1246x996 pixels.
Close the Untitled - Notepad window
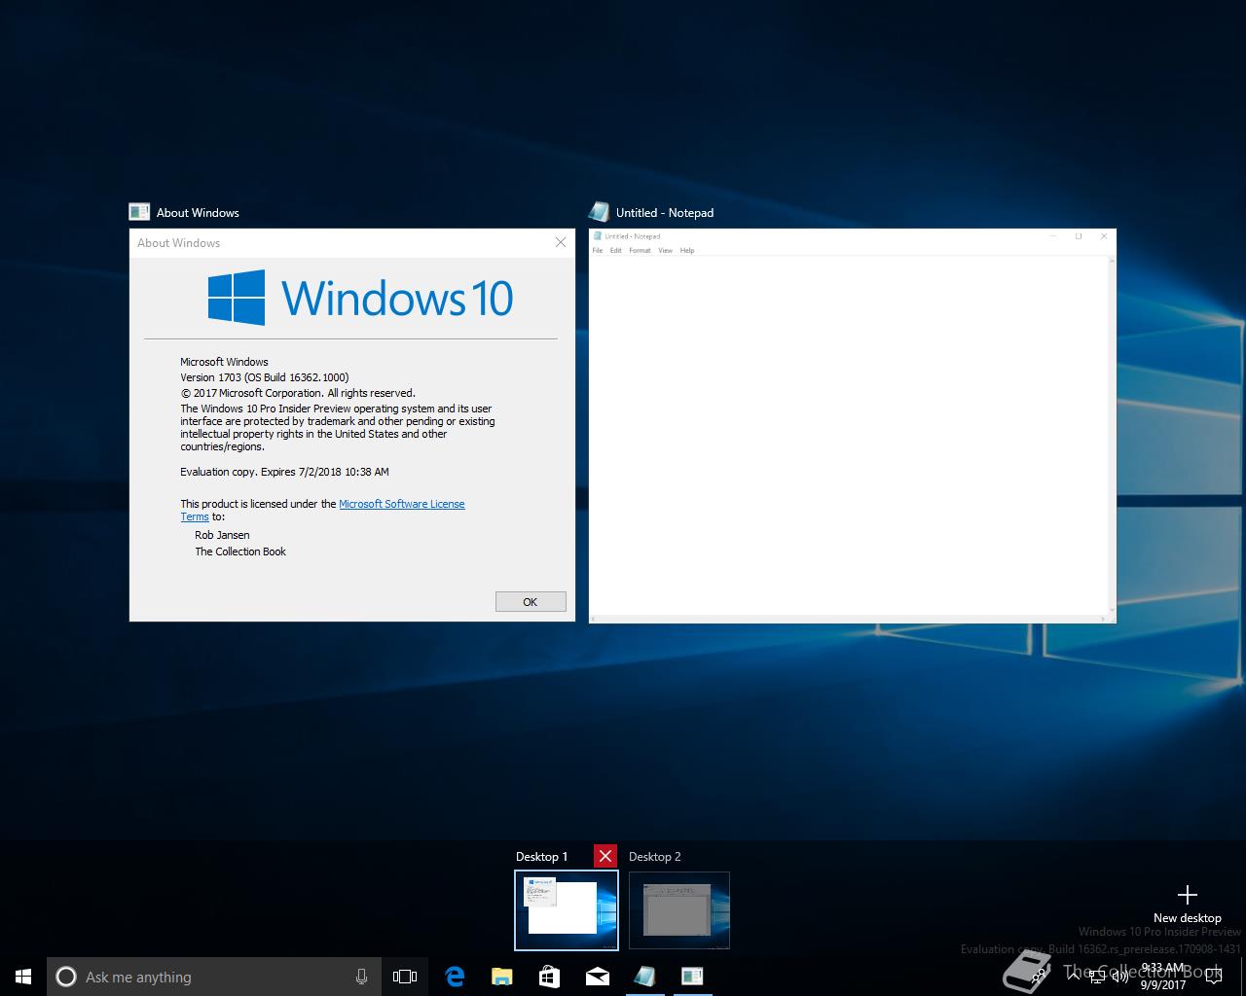coord(1103,236)
